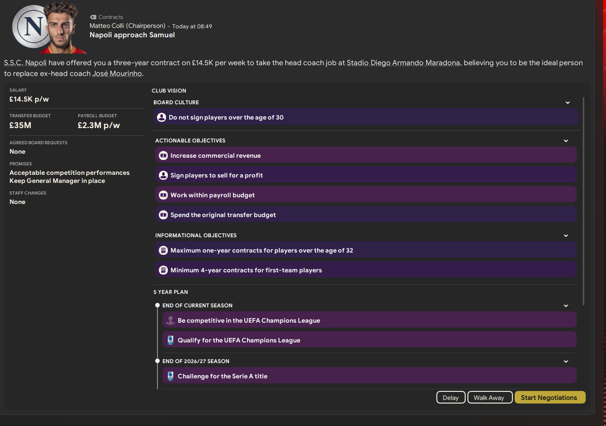Click the finance icon on "Work within payroll budget"
The image size is (606, 426).
(x=163, y=195)
